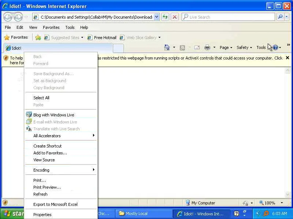The height and width of the screenshot is (219, 293).
Task: Click Idiot! Windows Internet Explorer taskbar button
Action: pos(202,214)
